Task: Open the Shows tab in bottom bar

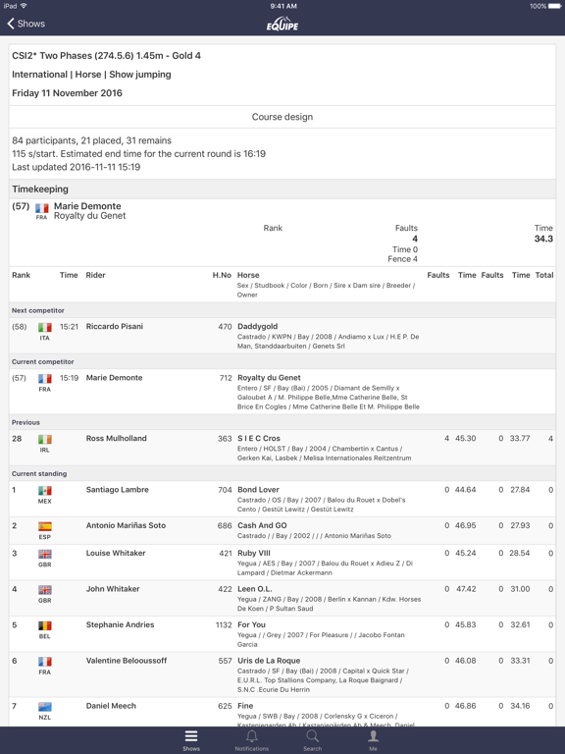Action: (x=191, y=740)
